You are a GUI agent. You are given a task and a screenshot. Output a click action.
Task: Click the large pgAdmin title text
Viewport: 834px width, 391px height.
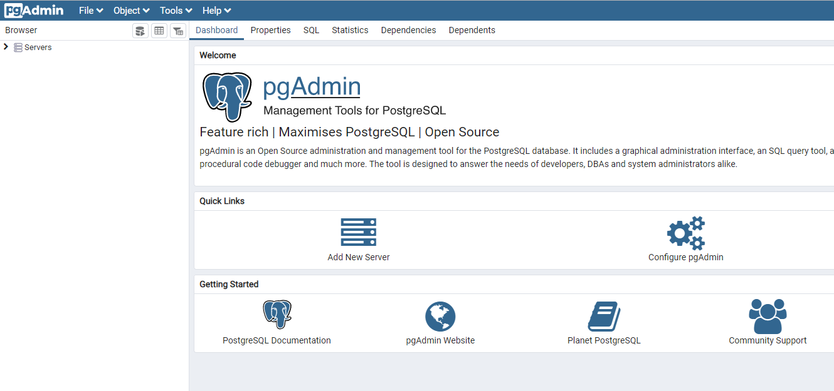[312, 87]
